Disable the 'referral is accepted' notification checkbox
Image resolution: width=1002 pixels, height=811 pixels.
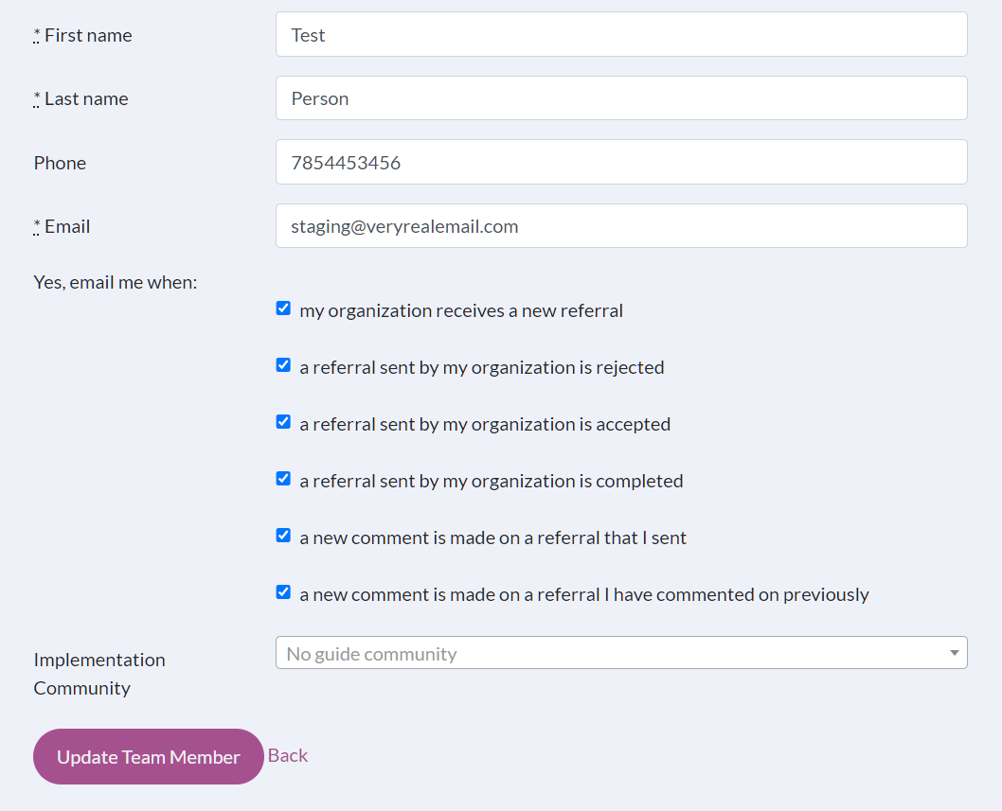pos(283,422)
